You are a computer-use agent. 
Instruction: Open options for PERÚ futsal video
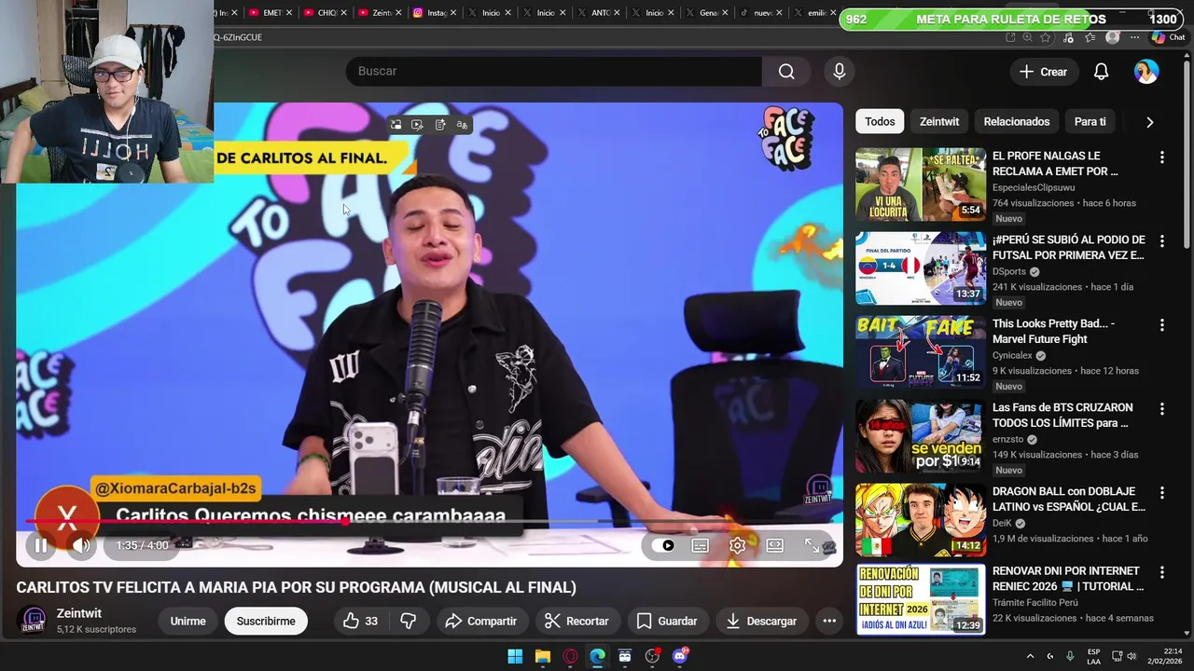[1162, 241]
